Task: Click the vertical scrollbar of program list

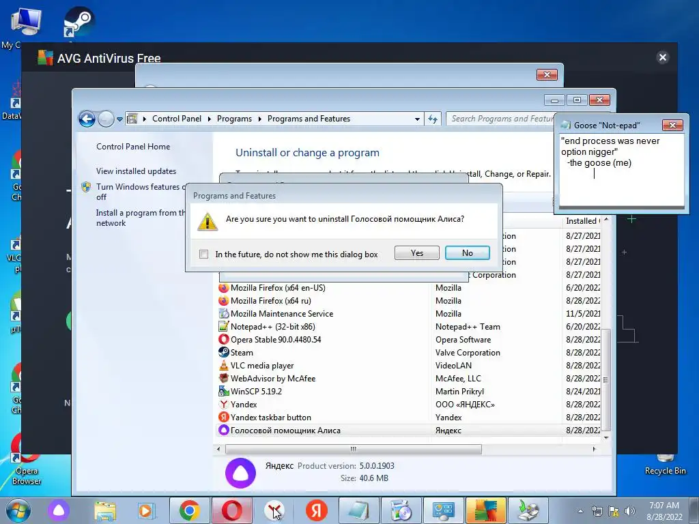Action: [606, 380]
